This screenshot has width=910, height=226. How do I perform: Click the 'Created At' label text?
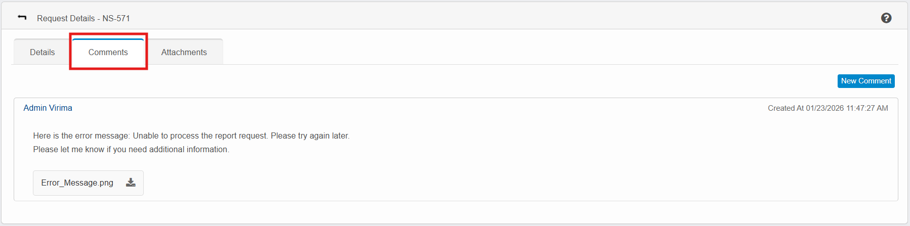pos(785,108)
